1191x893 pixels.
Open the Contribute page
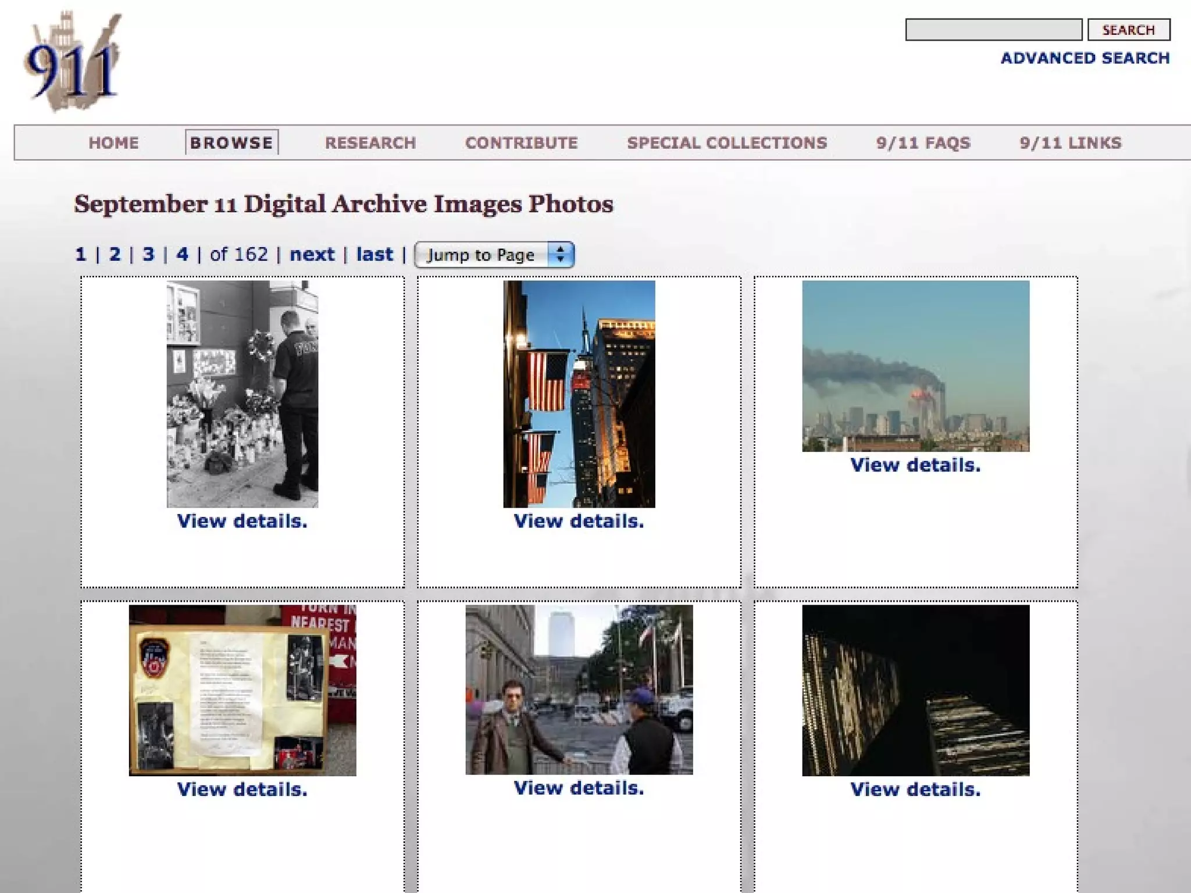(521, 143)
